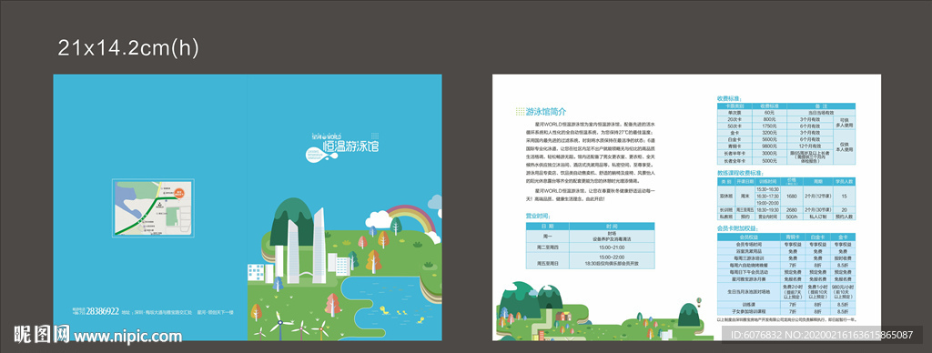The height and width of the screenshot is (353, 932).
Task: Click the "15:00~21:00" time cell
Action: point(612,247)
